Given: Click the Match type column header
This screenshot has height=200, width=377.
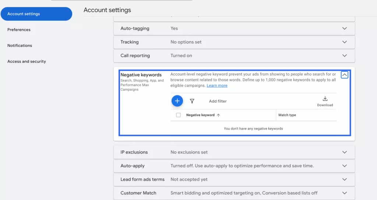Looking at the screenshot, I should [287, 115].
